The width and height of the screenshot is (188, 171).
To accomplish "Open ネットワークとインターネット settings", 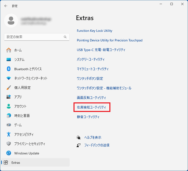I will click(x=36, y=78).
